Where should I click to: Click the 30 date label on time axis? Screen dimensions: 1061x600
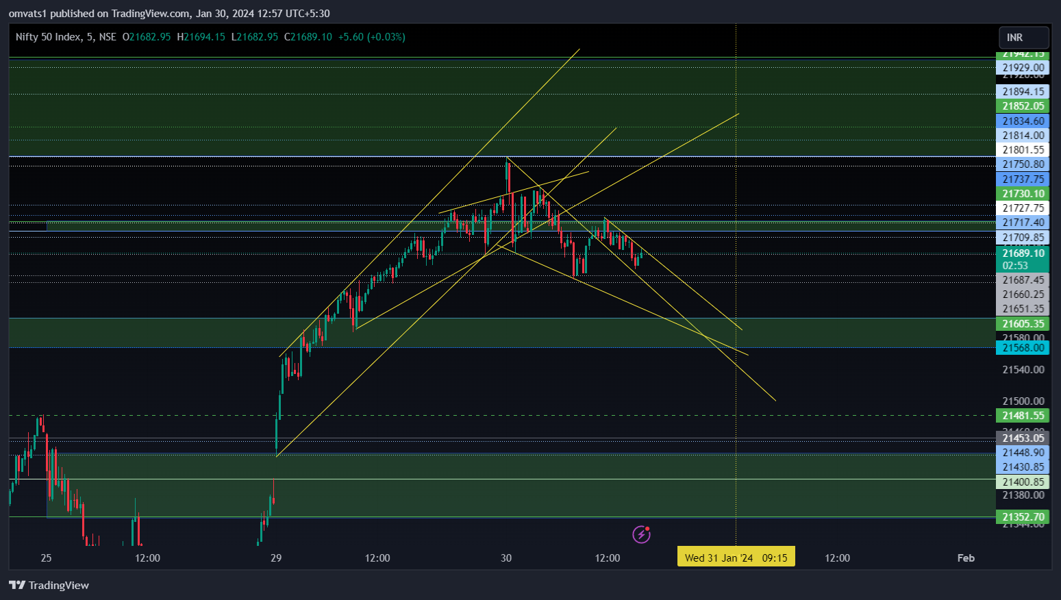506,558
